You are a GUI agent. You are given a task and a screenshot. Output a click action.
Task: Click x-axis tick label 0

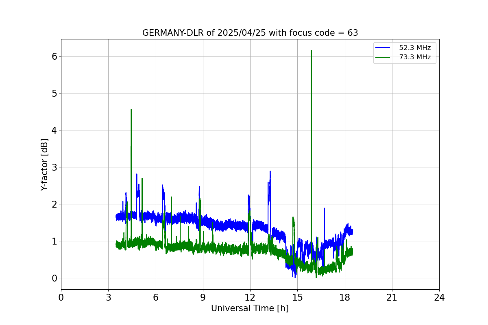61,297
